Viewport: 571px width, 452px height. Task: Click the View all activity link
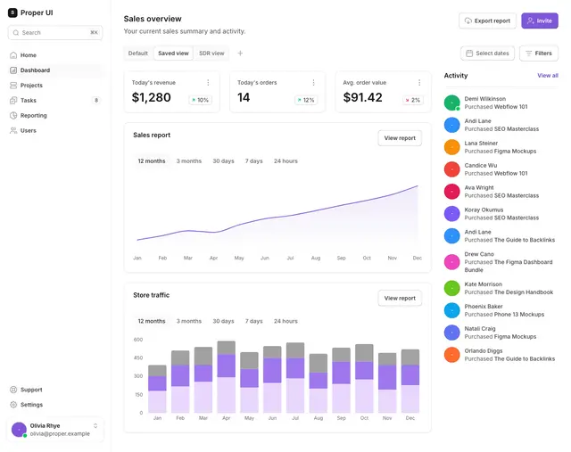[547, 75]
